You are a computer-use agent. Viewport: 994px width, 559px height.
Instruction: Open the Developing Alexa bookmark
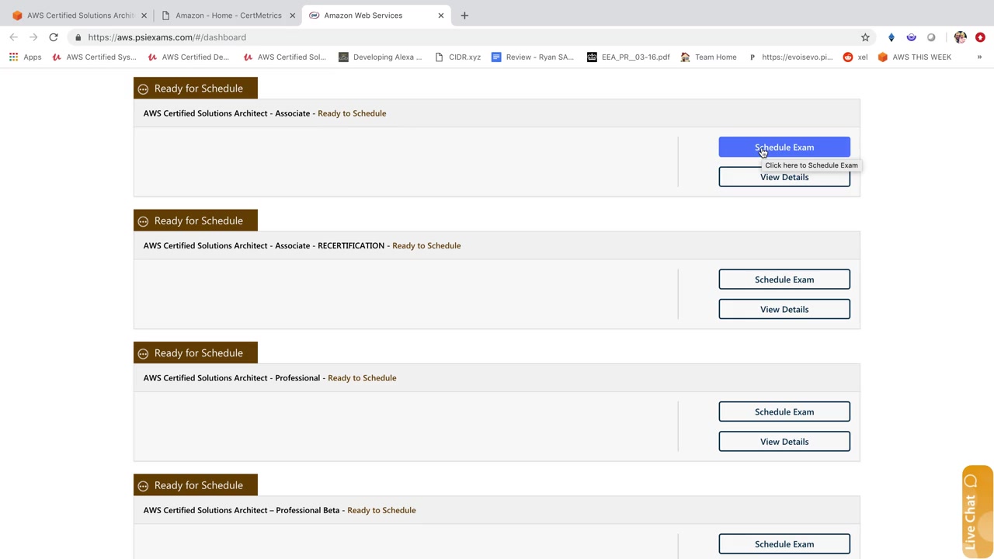381,57
